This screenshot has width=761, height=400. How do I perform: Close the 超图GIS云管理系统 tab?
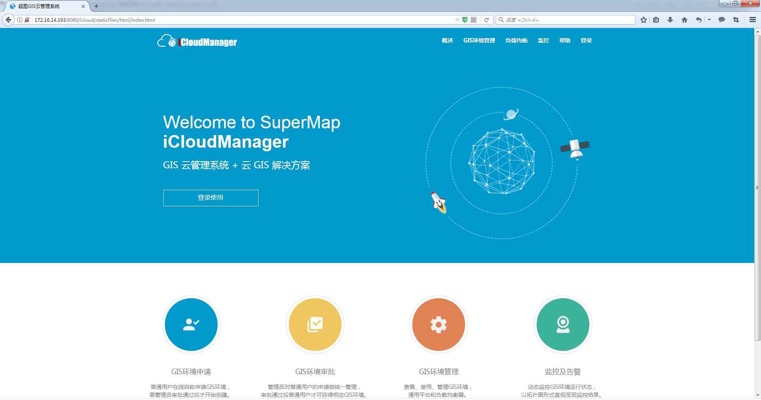(x=83, y=6)
